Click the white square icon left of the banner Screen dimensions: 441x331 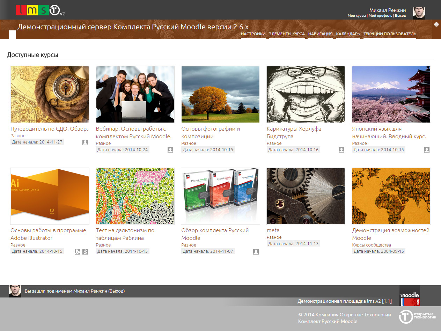[x=13, y=34]
